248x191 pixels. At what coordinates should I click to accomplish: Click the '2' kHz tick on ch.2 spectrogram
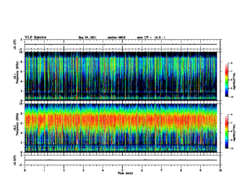[22, 143]
